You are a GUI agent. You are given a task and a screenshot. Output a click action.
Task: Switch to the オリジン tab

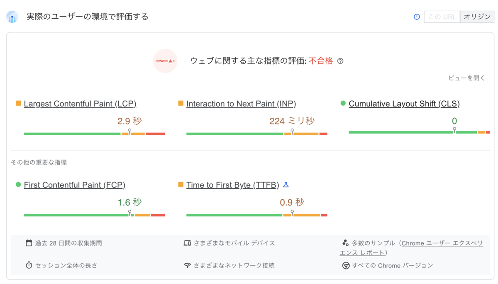tap(477, 17)
